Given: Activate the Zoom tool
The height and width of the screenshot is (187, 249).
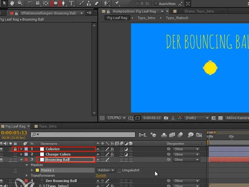Looking at the screenshot, I should click(x=19, y=3).
